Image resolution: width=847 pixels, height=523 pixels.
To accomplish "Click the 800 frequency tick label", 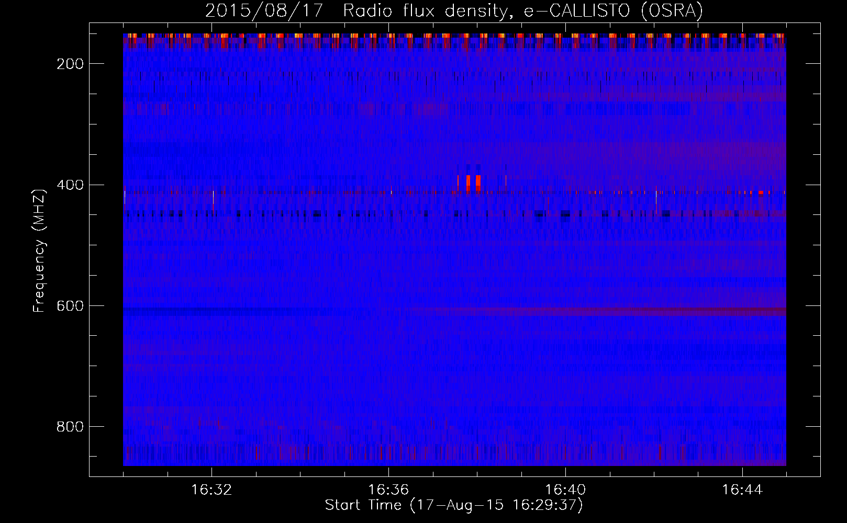I will (70, 427).
